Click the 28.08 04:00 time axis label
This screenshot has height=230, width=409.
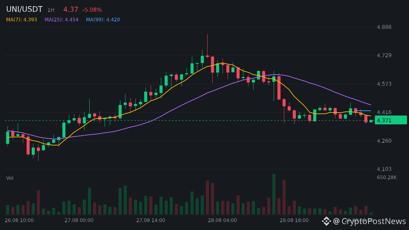(222, 220)
